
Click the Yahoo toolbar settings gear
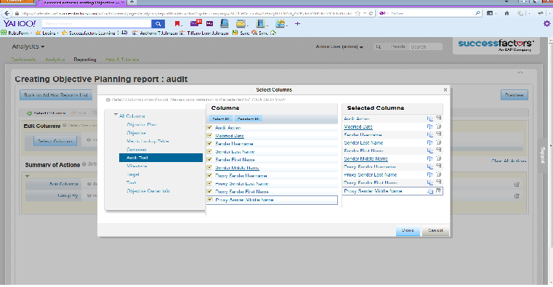pyautogui.click(x=546, y=24)
